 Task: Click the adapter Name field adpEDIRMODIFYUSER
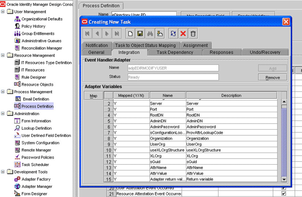click(x=173, y=68)
